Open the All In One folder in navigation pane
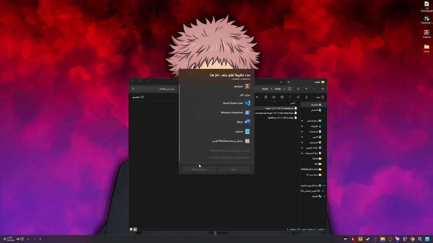The image size is (433, 243). pyautogui.click(x=314, y=169)
